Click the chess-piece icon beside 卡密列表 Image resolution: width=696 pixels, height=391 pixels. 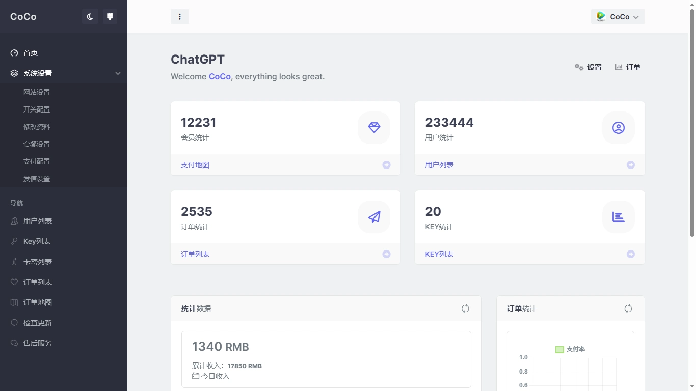tap(14, 262)
